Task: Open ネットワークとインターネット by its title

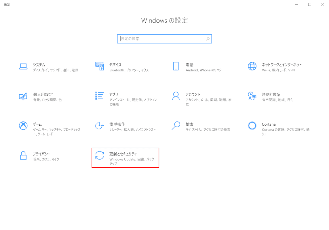Action: tap(282, 65)
